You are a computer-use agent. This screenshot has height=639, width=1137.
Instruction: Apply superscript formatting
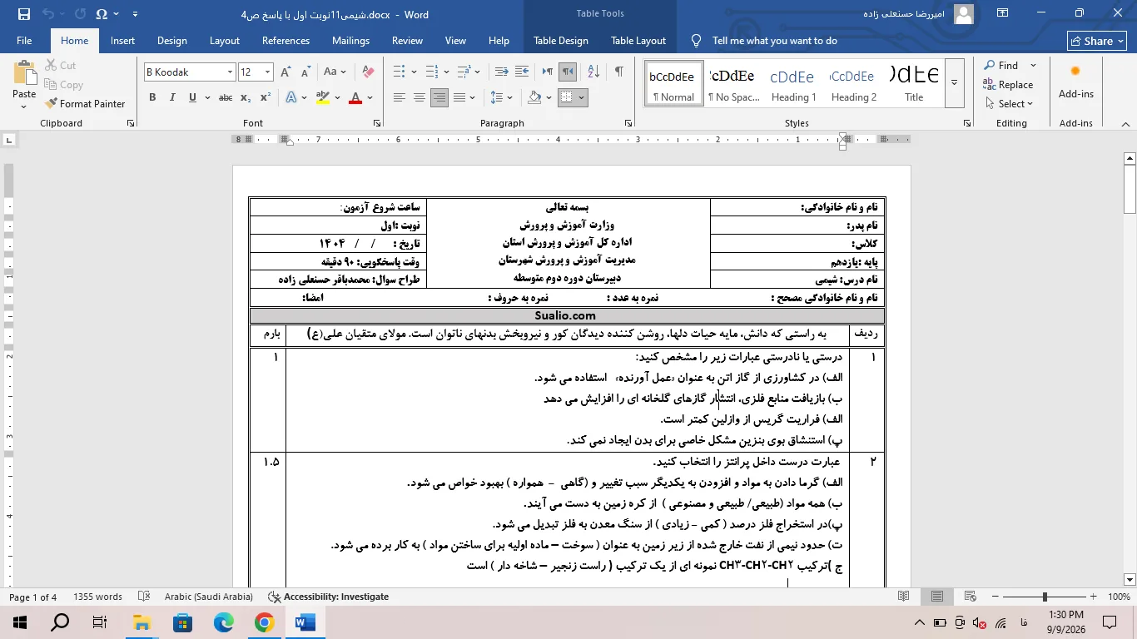[265, 97]
